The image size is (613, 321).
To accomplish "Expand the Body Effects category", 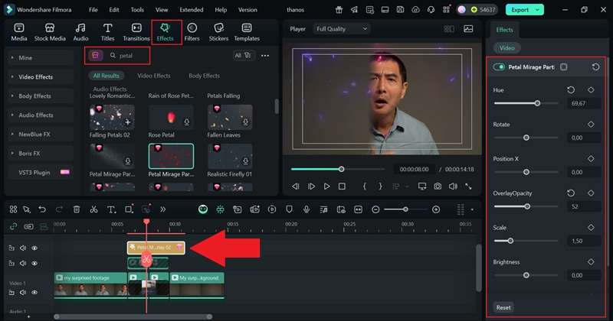I will pos(41,96).
